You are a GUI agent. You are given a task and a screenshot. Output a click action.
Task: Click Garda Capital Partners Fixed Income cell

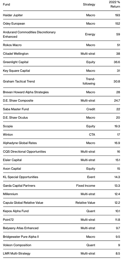point(86,186)
